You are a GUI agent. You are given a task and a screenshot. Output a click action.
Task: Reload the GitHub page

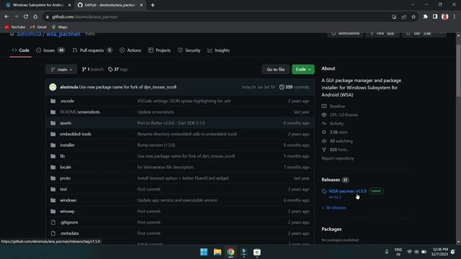click(26, 17)
